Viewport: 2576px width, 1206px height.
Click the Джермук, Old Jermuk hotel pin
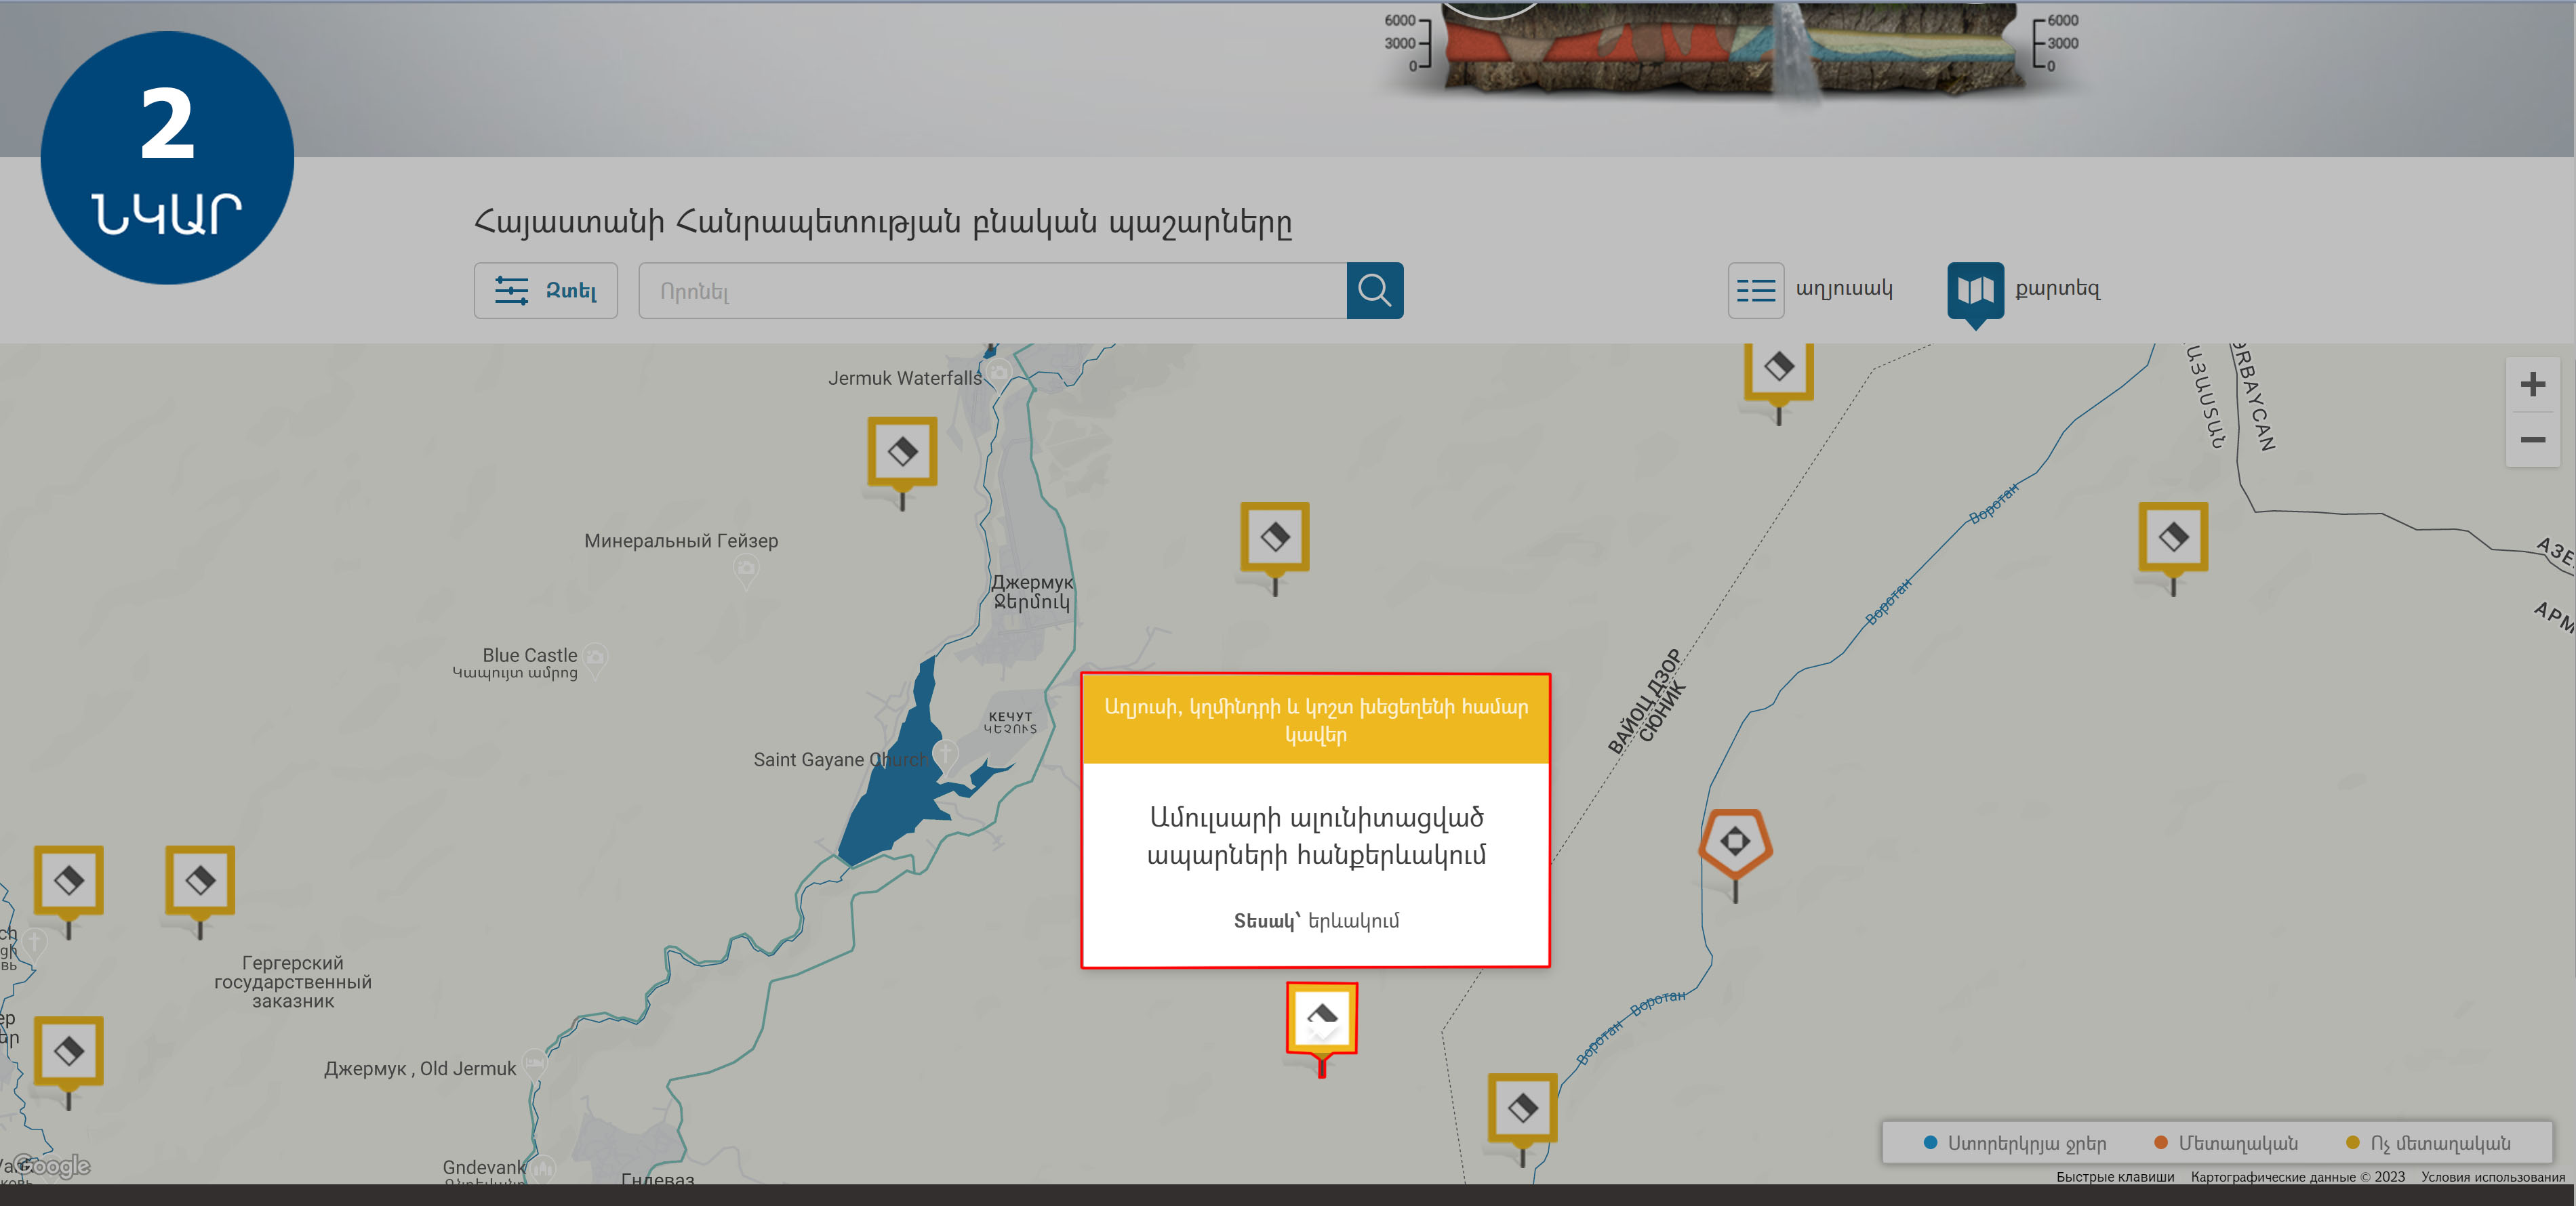[534, 1063]
